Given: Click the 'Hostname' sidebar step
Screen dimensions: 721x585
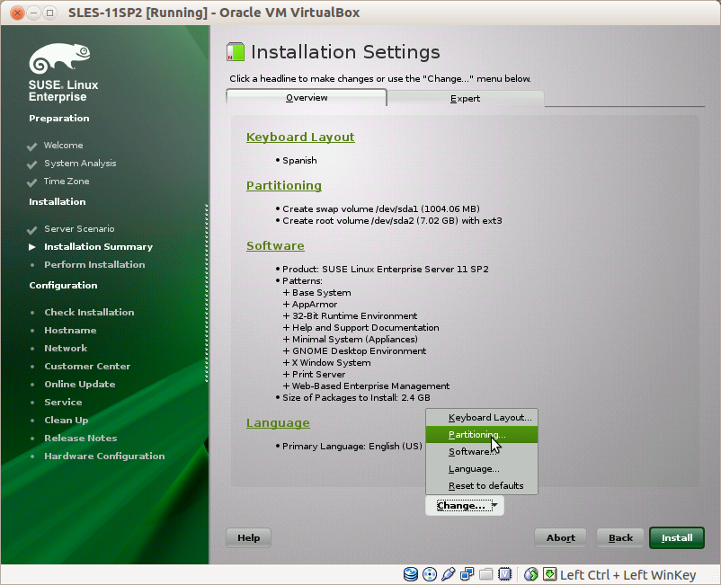Looking at the screenshot, I should click(70, 330).
